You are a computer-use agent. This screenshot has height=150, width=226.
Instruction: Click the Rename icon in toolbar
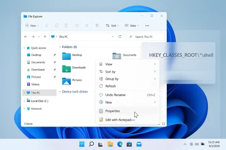pyautogui.click(x=77, y=25)
